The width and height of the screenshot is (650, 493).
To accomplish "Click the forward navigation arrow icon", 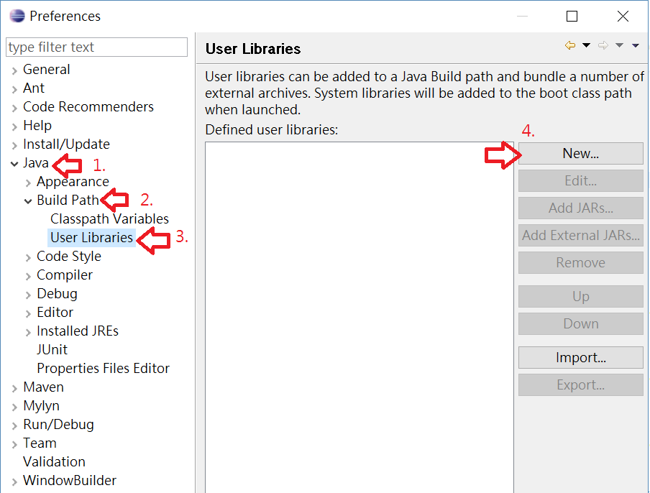I will click(603, 45).
